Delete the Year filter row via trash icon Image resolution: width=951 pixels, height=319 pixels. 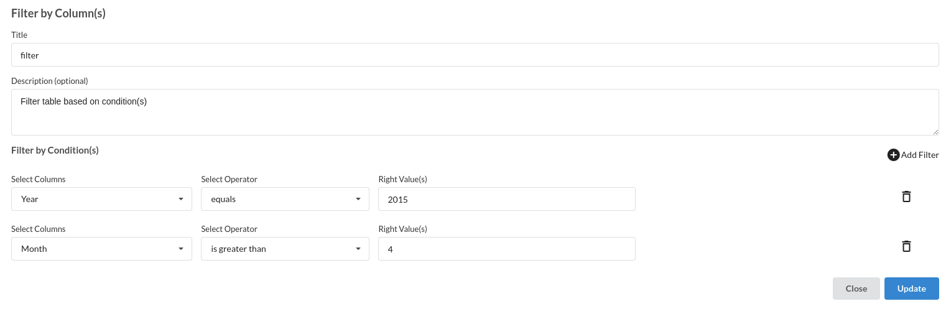906,196
